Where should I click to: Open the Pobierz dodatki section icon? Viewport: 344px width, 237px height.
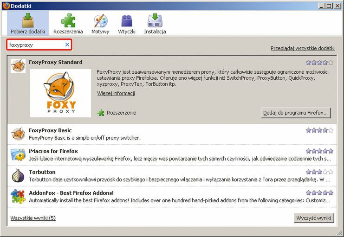(x=28, y=20)
